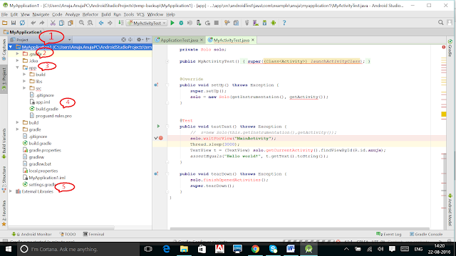Expand the src folder under app
The width and height of the screenshot is (456, 256).
[x=24, y=88]
